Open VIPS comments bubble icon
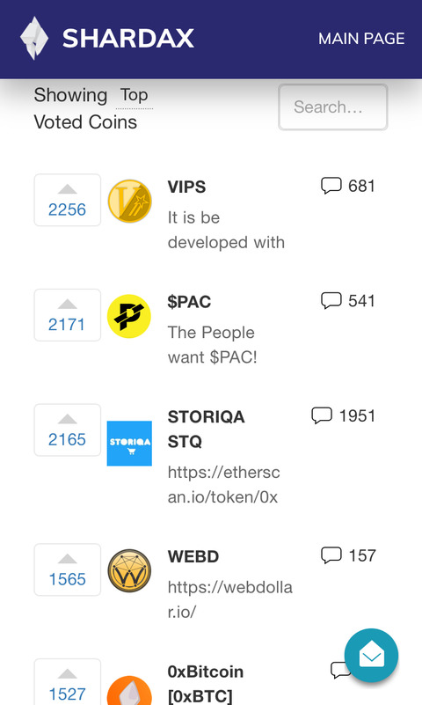Screen dimensions: 422x705 331,186
